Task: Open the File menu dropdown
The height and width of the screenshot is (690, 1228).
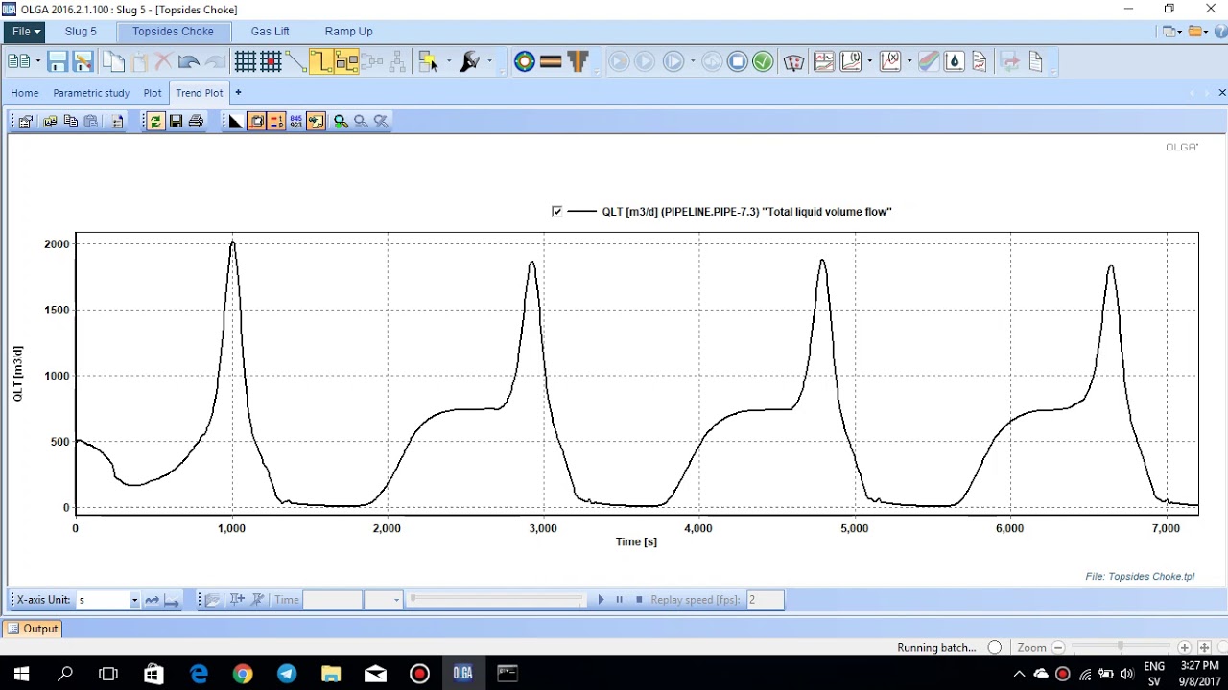Action: click(26, 32)
